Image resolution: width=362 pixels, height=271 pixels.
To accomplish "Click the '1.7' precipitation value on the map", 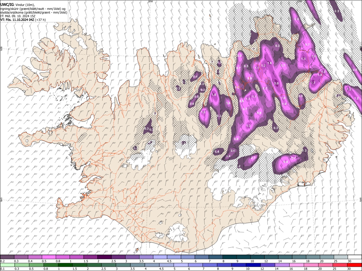I will pos(313,83).
